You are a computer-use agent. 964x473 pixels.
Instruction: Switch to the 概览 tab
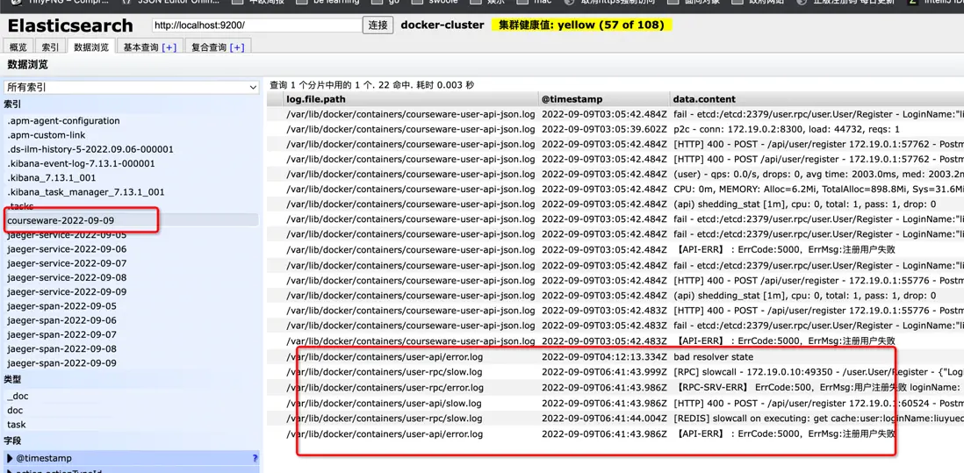[x=18, y=47]
